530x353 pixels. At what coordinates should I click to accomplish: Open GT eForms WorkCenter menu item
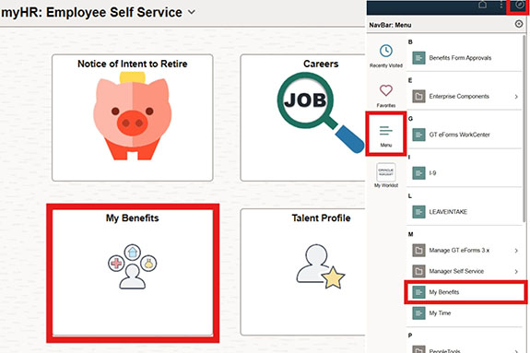(x=464, y=135)
